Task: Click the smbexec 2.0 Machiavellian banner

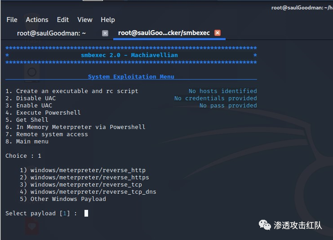Action: point(129,55)
